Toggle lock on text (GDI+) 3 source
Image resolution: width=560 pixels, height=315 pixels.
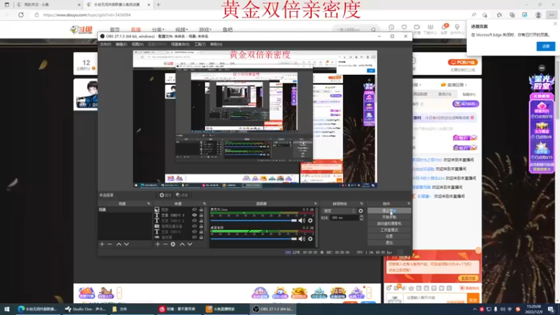click(x=201, y=216)
